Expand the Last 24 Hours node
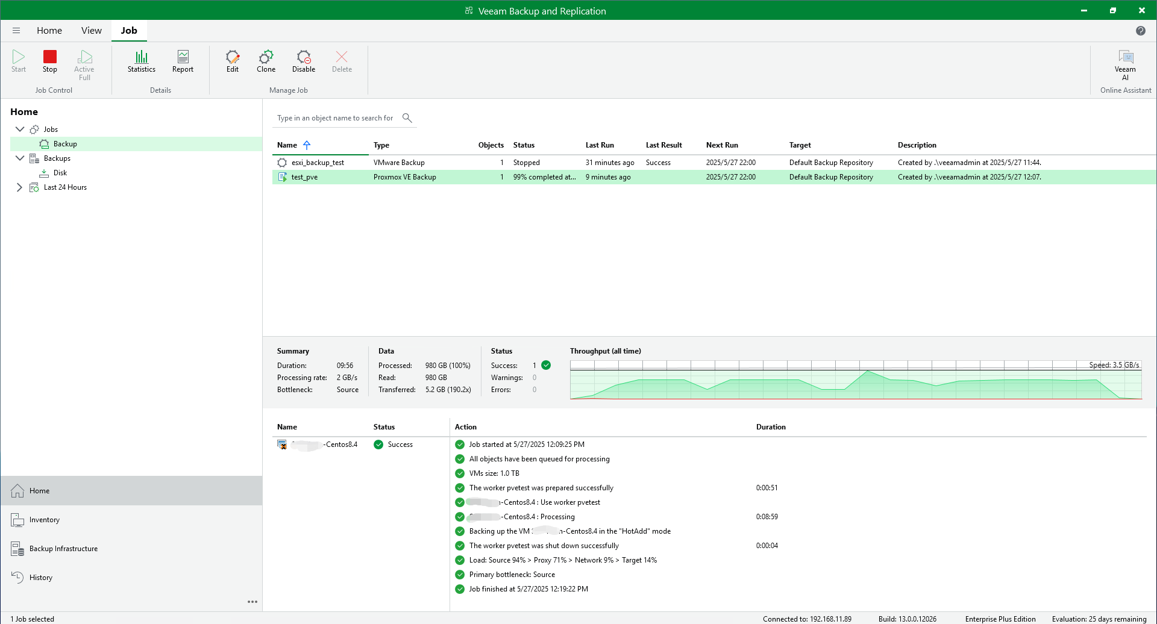The image size is (1157, 624). (x=19, y=187)
